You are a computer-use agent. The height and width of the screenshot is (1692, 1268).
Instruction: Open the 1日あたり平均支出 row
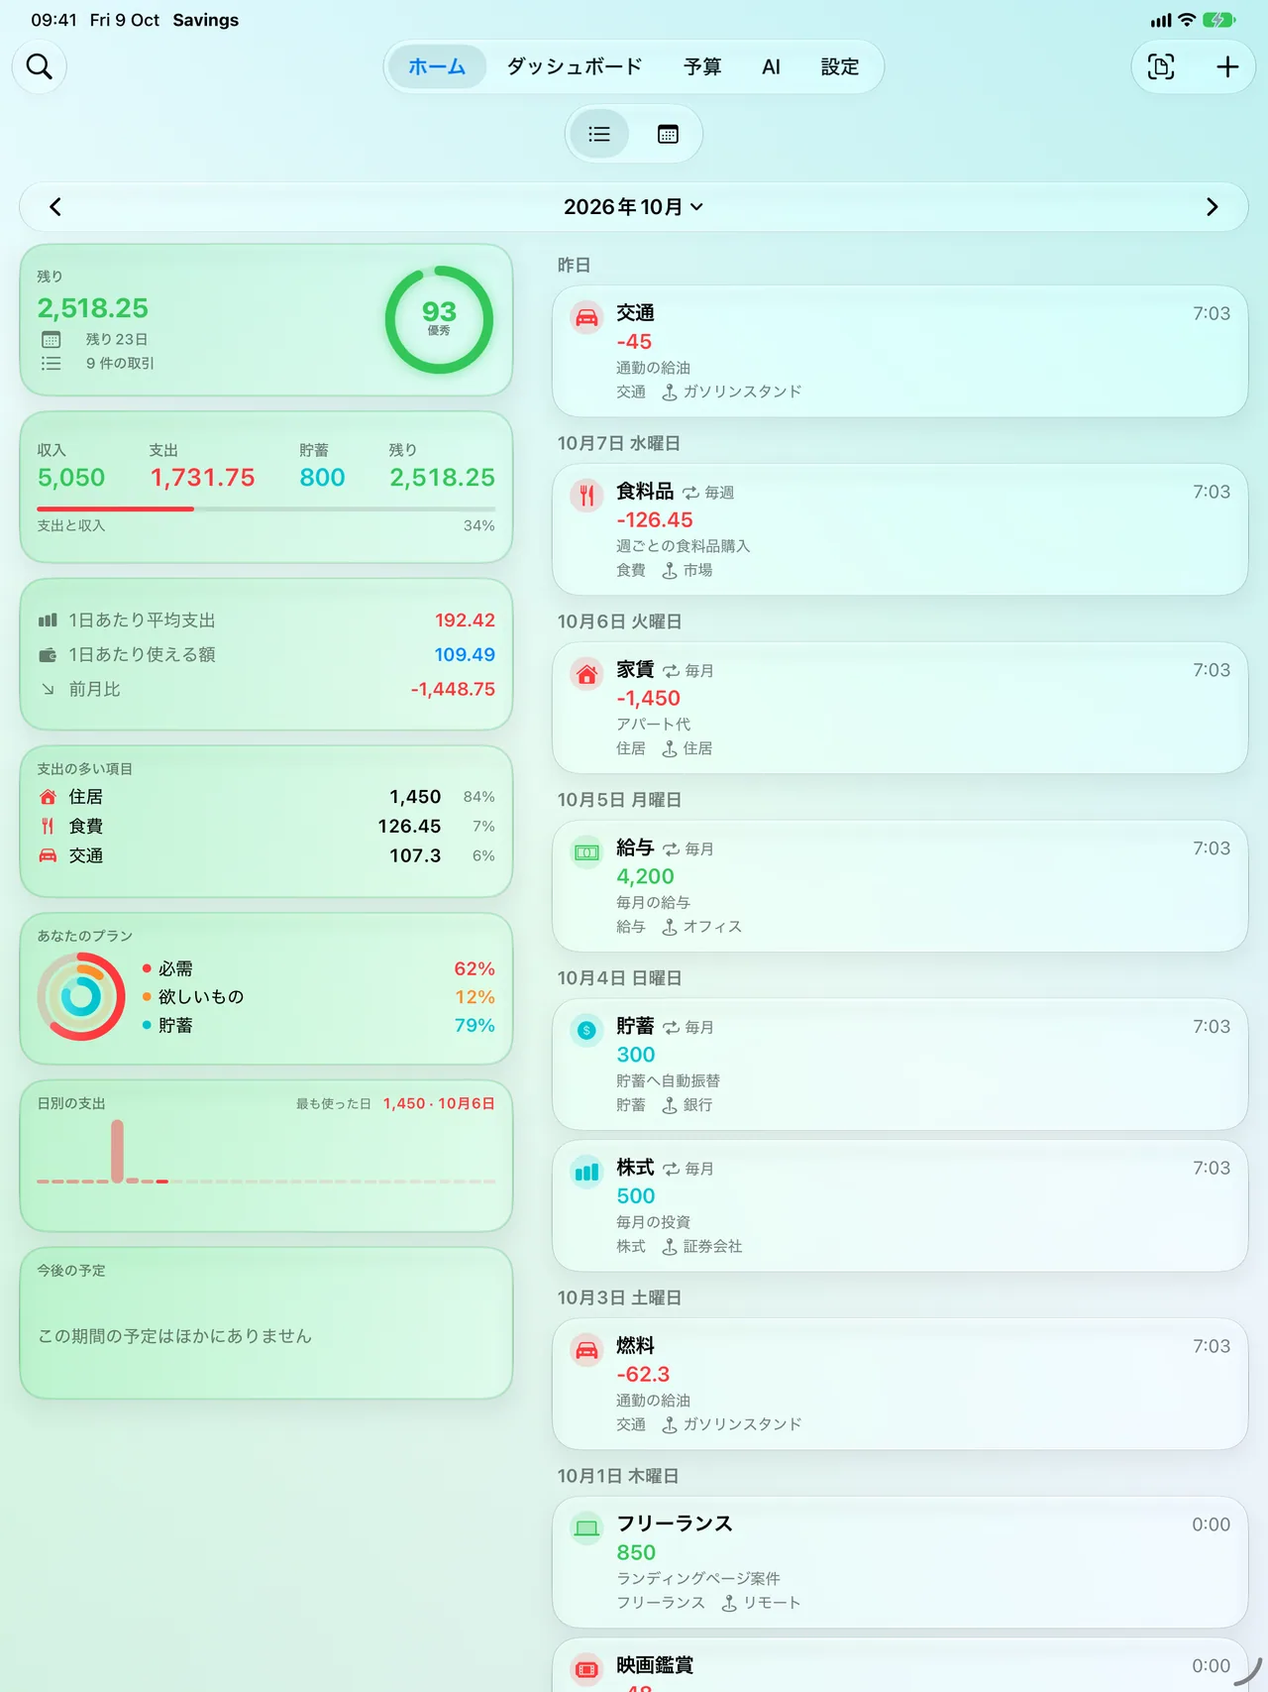point(265,620)
